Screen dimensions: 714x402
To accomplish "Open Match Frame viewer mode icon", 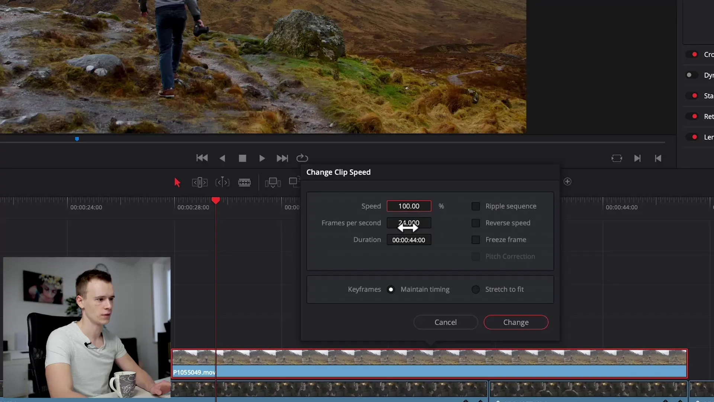I will click(x=617, y=158).
